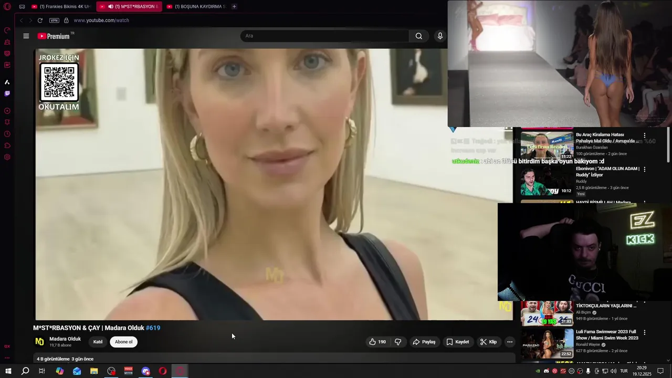Open the Madara Olduk channel name link
This screenshot has height=378, width=672.
65,339
